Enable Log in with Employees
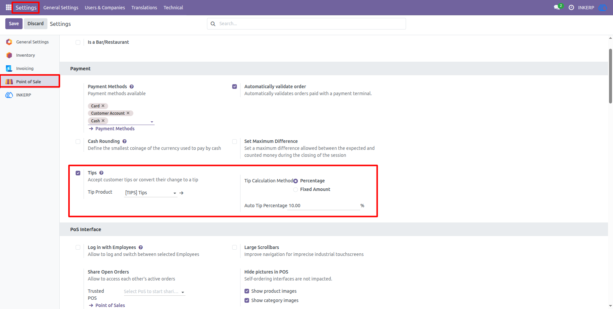Image resolution: width=613 pixels, height=309 pixels. click(x=78, y=247)
